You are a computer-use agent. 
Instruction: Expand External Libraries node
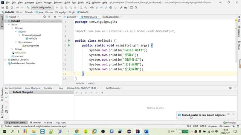tap(5, 60)
